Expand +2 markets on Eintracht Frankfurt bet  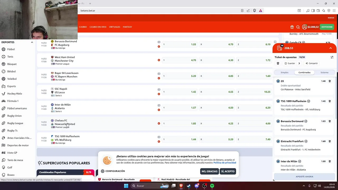pos(306,141)
